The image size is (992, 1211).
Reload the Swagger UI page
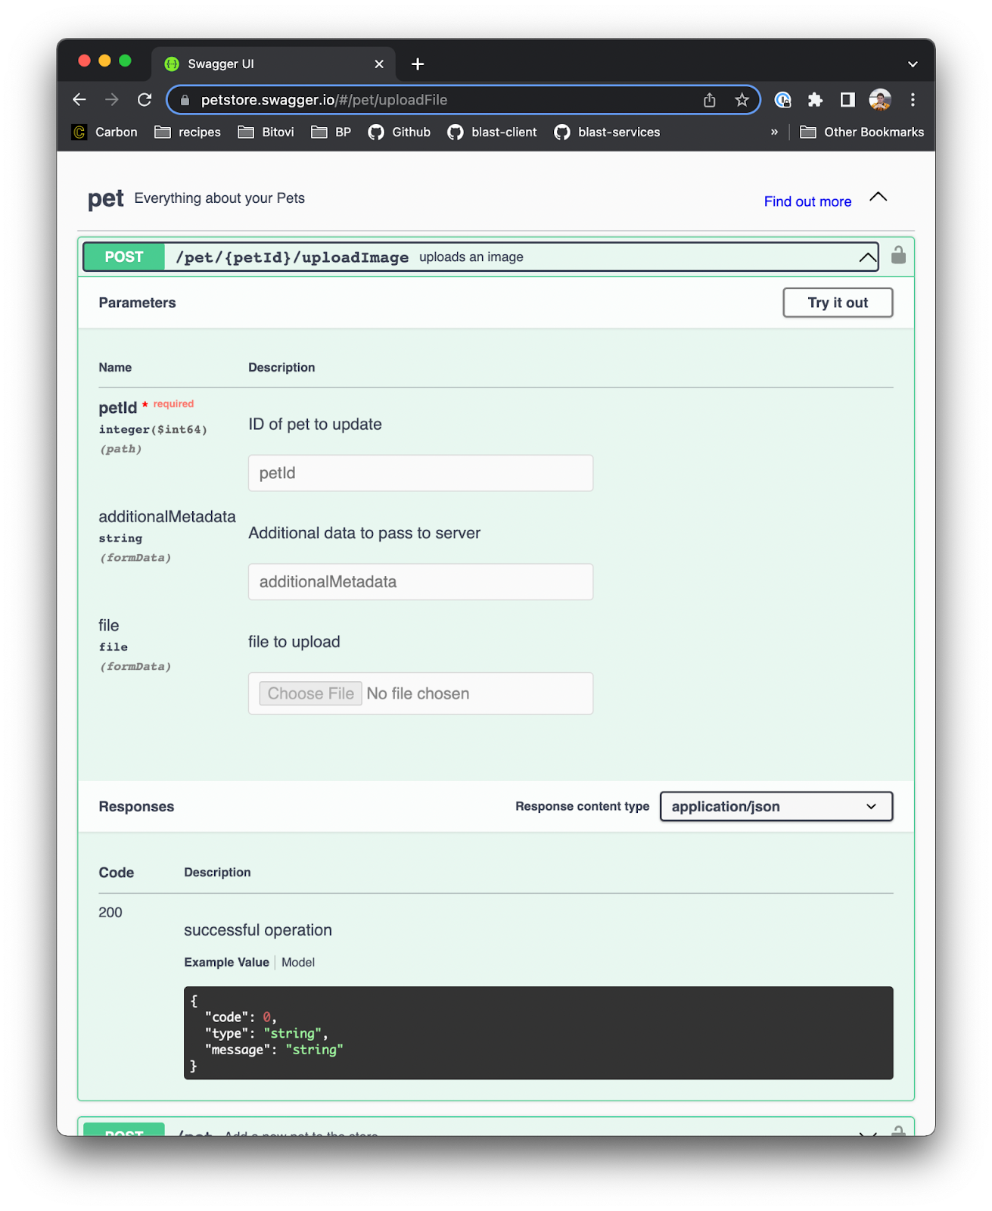pyautogui.click(x=145, y=100)
